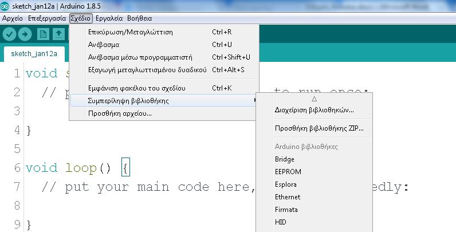
Task: Click the closing brace on line 4
Action: pyautogui.click(x=29, y=130)
